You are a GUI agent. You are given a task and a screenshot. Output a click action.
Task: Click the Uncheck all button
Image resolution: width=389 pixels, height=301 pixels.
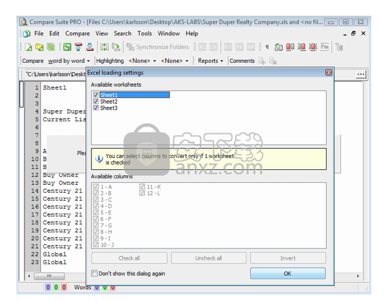pos(209,258)
